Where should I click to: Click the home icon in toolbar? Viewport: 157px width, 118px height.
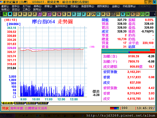click(x=10, y=14)
